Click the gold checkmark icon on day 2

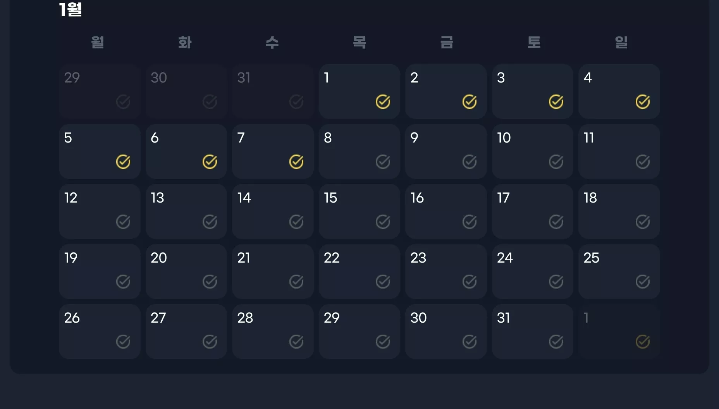[x=469, y=102]
